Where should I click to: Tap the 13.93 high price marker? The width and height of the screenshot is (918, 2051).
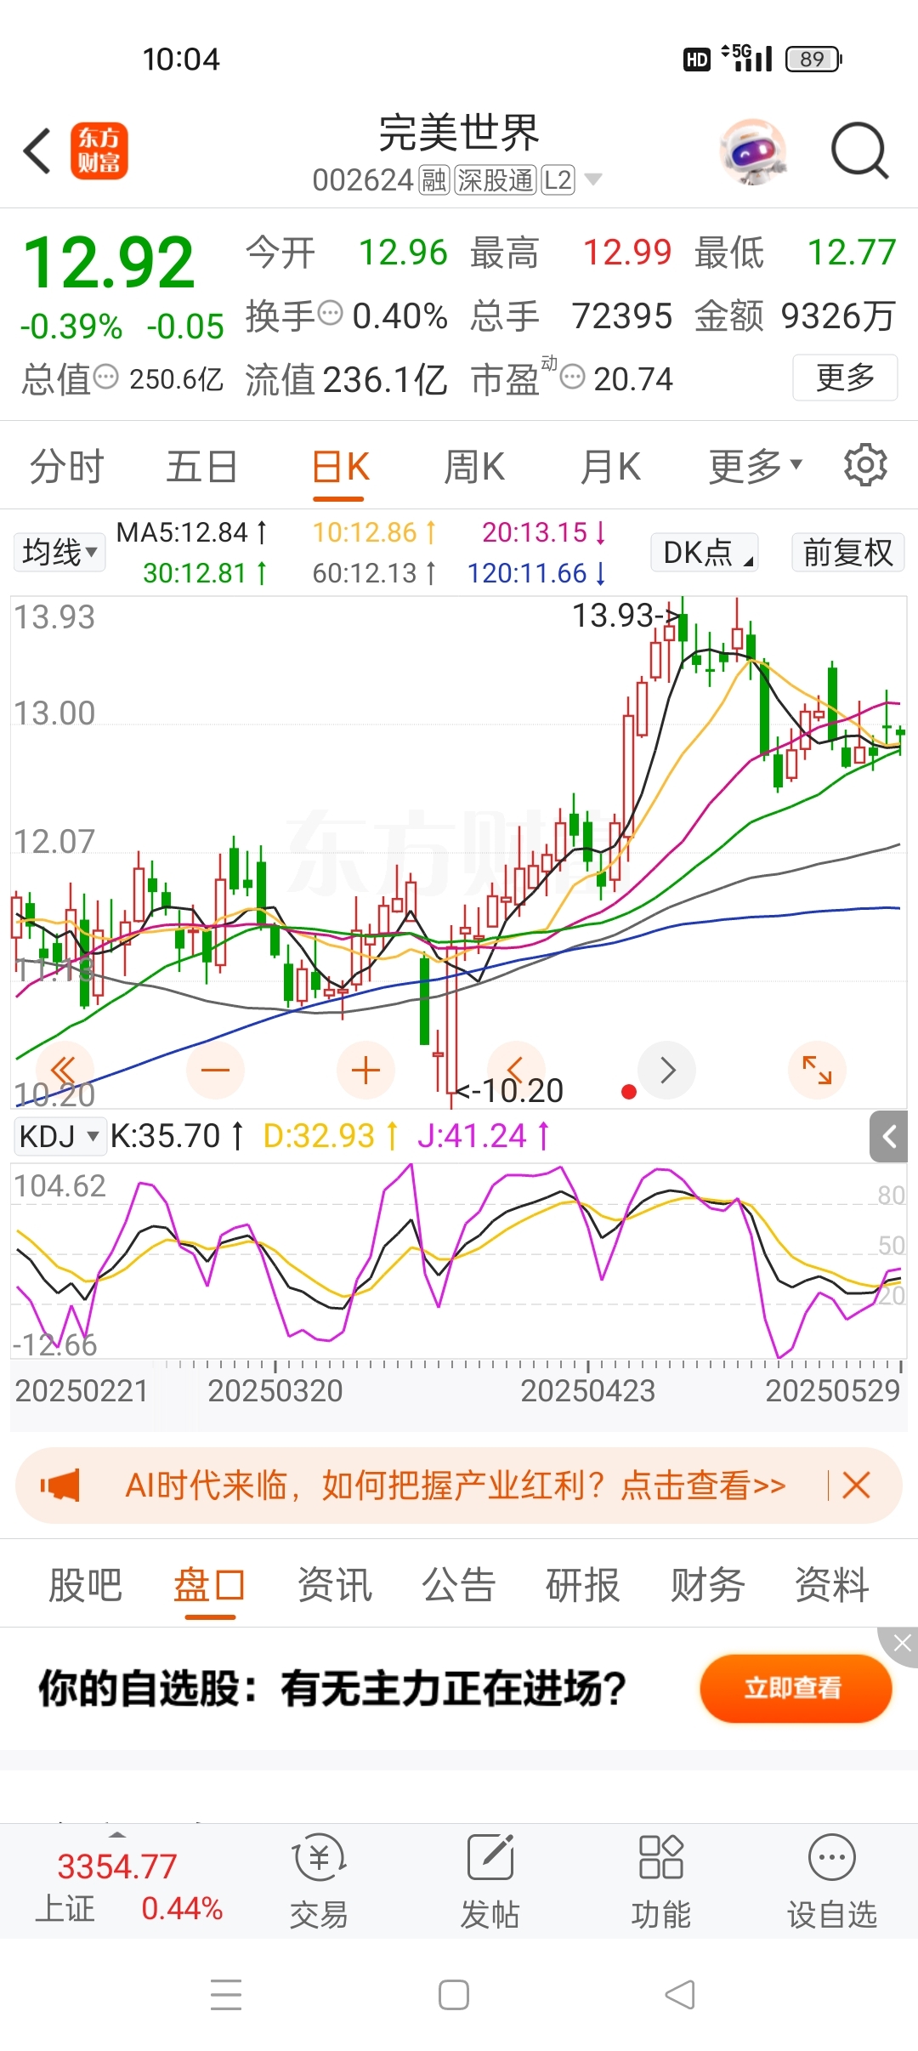tap(626, 615)
